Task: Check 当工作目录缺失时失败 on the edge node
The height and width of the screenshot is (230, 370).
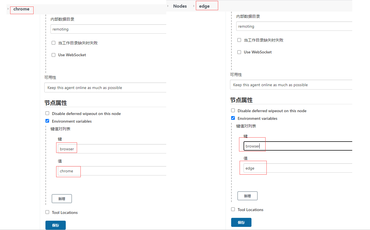Action: click(x=239, y=40)
